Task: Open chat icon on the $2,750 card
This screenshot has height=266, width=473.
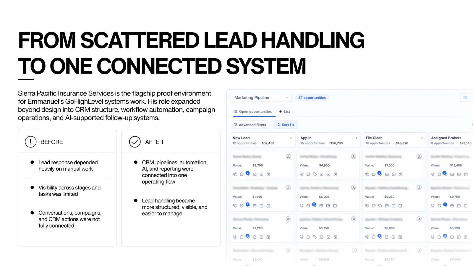Action: [x=242, y=174]
